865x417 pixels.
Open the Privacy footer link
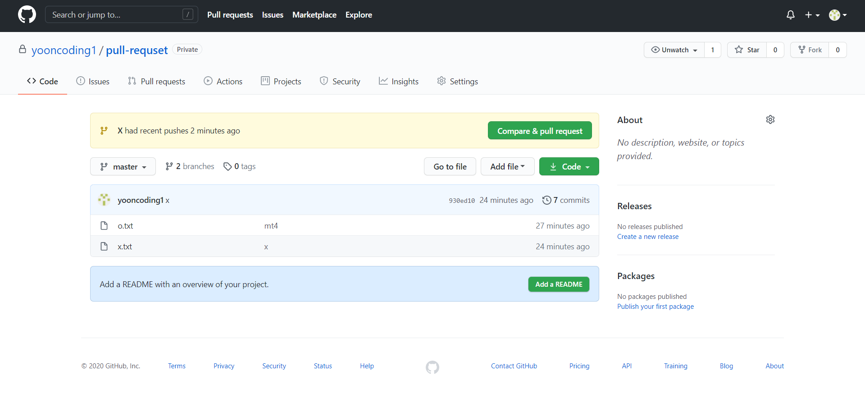click(224, 366)
